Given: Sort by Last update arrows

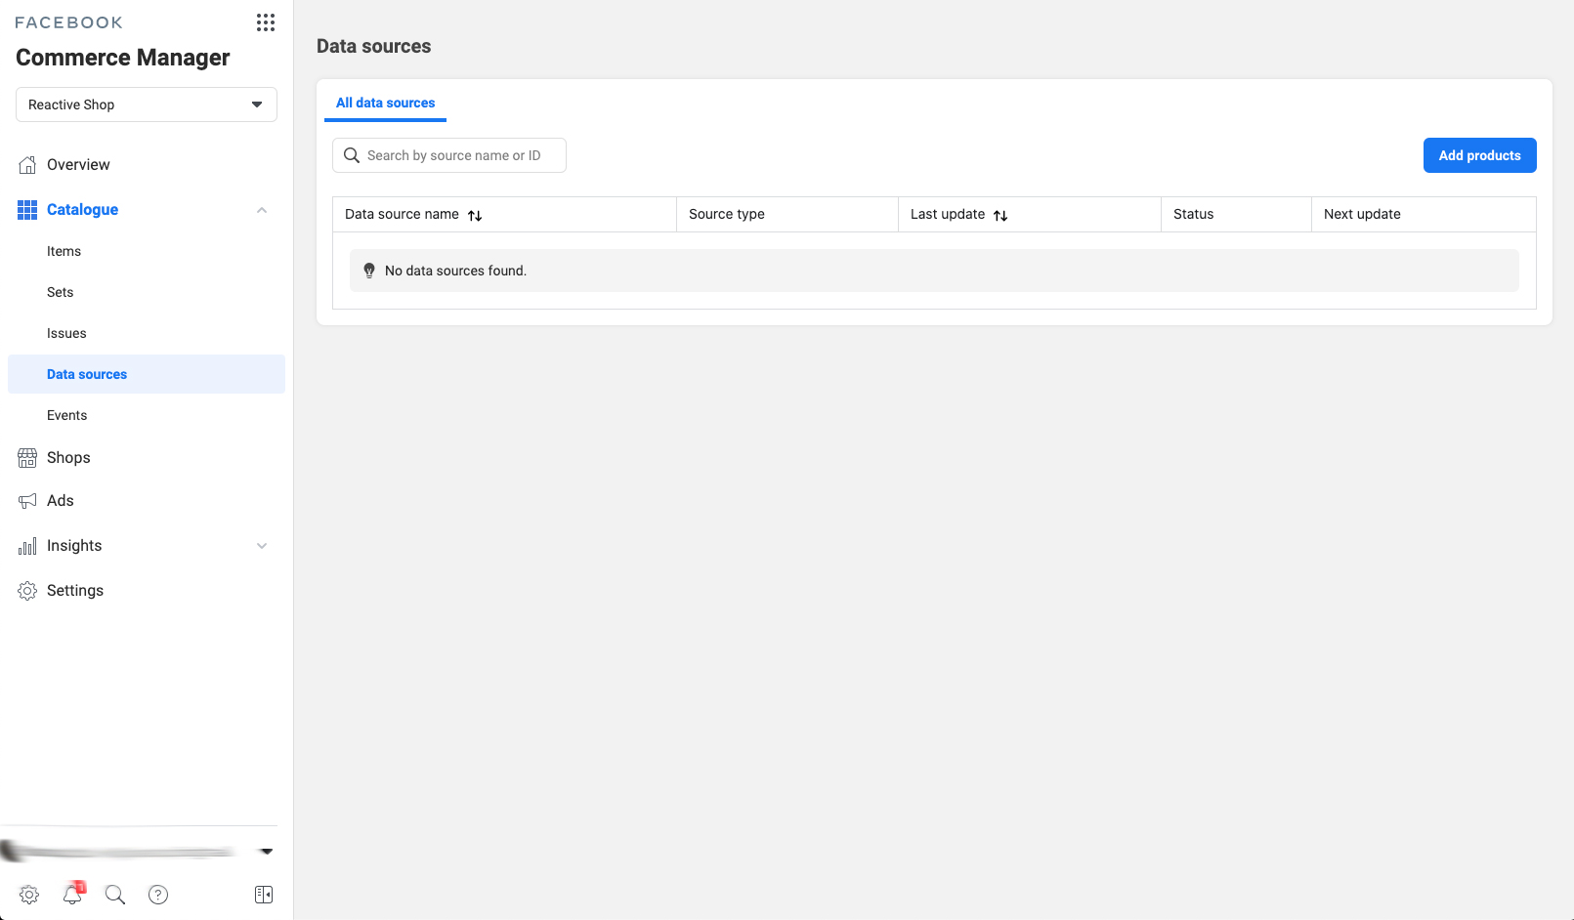Looking at the screenshot, I should 1000,216.
